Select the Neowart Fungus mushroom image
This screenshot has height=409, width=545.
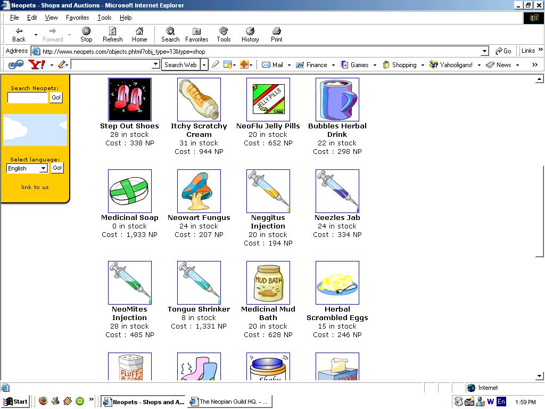[x=199, y=191]
